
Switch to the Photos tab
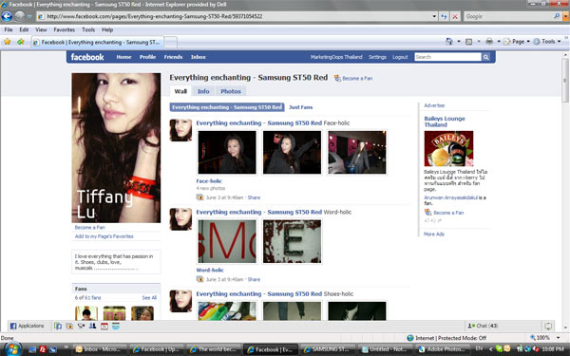point(231,91)
